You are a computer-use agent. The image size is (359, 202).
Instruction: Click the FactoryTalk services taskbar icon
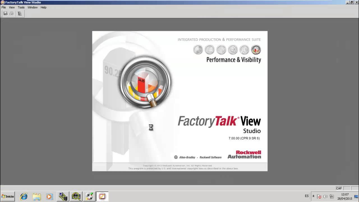89,196
